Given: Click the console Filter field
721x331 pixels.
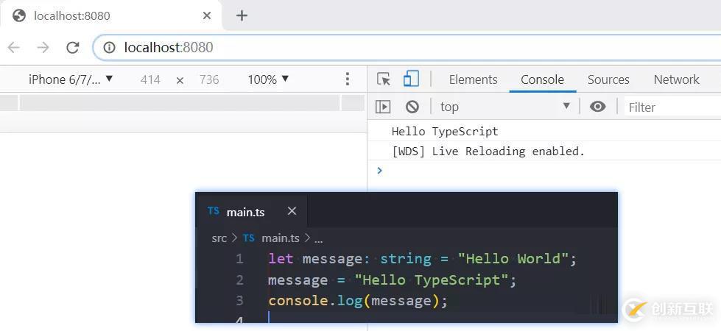Looking at the screenshot, I should 670,107.
